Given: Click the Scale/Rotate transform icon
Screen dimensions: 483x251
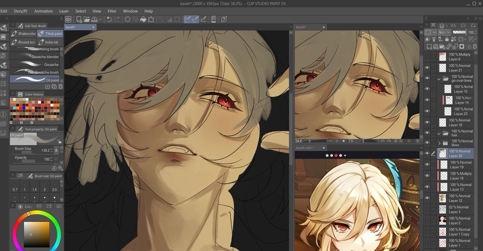Looking at the screenshot, I should [x=151, y=19].
